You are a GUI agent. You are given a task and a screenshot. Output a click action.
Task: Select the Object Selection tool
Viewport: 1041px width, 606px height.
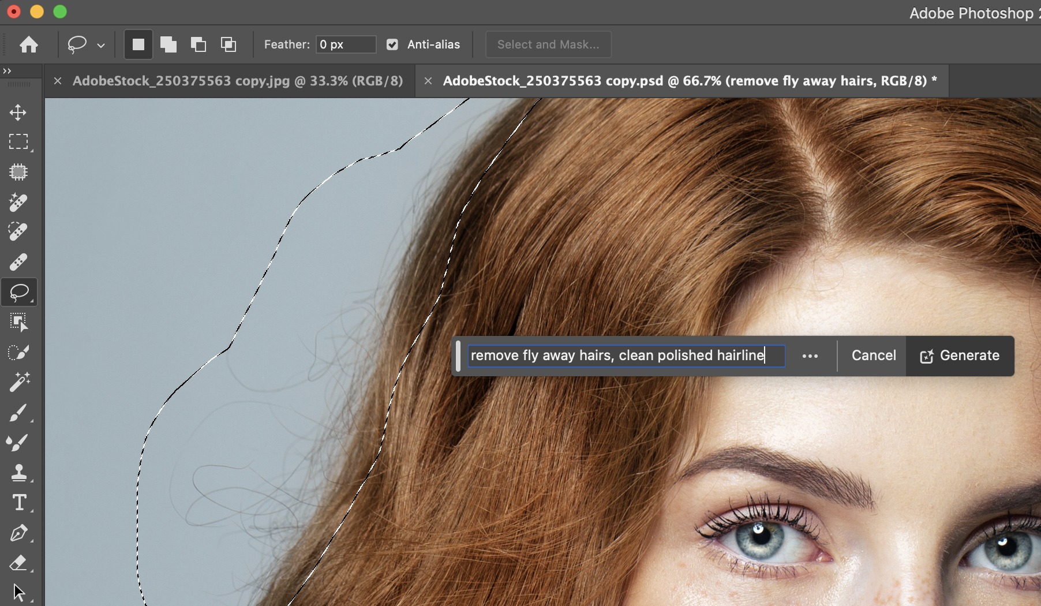18,322
